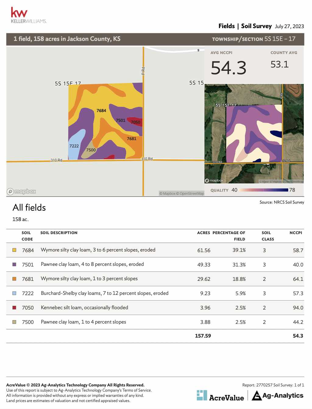Click the 1 field, 158 acres banner title
Viewport: 312px width, 409px height.
click(x=67, y=39)
